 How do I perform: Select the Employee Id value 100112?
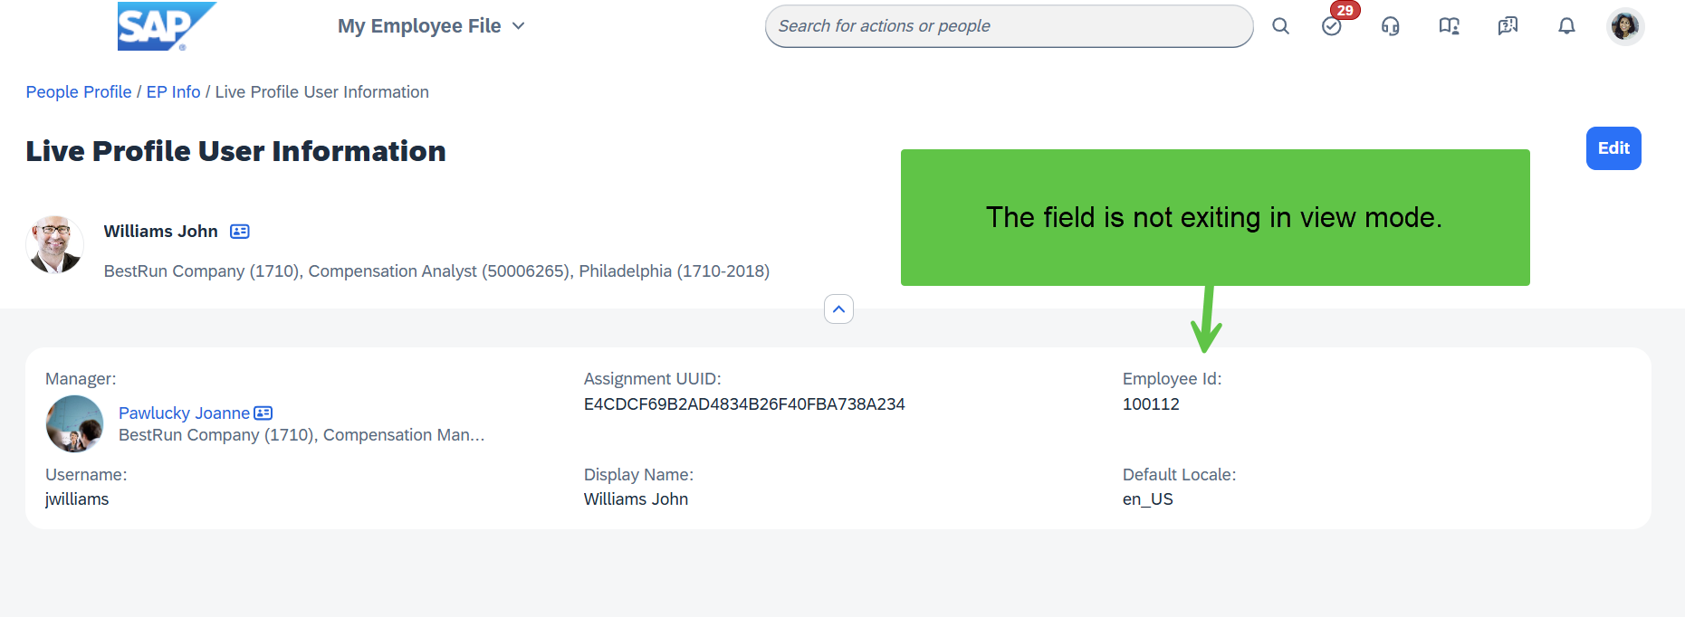tap(1151, 404)
